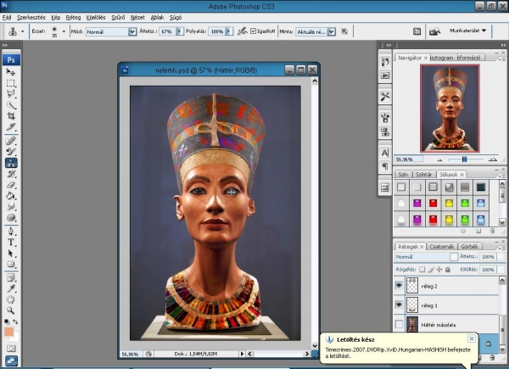509x369 pixels.
Task: Lock transparent pixels in Layers panel
Action: 422,270
